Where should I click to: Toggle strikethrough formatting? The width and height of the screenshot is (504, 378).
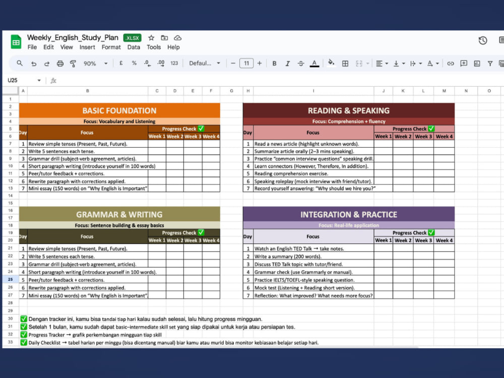(300, 64)
